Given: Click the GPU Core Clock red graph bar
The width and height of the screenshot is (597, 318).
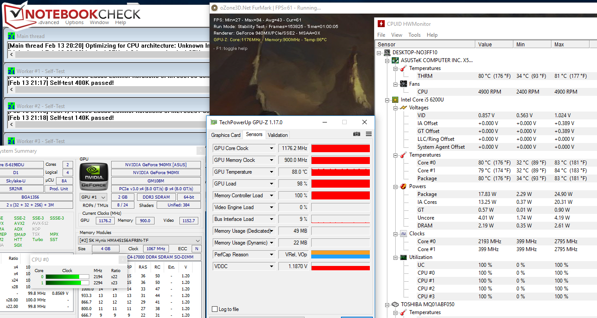Looking at the screenshot, I should click(x=341, y=148).
